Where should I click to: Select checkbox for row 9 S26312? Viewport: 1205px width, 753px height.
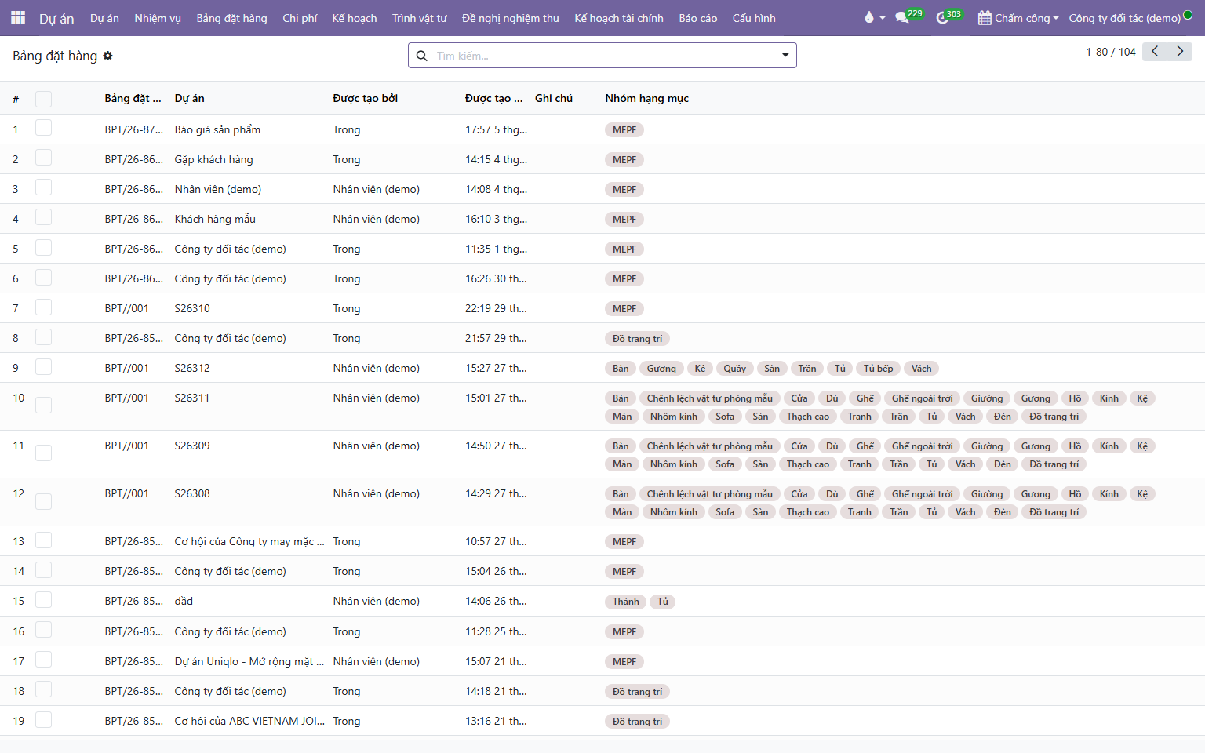click(x=43, y=367)
